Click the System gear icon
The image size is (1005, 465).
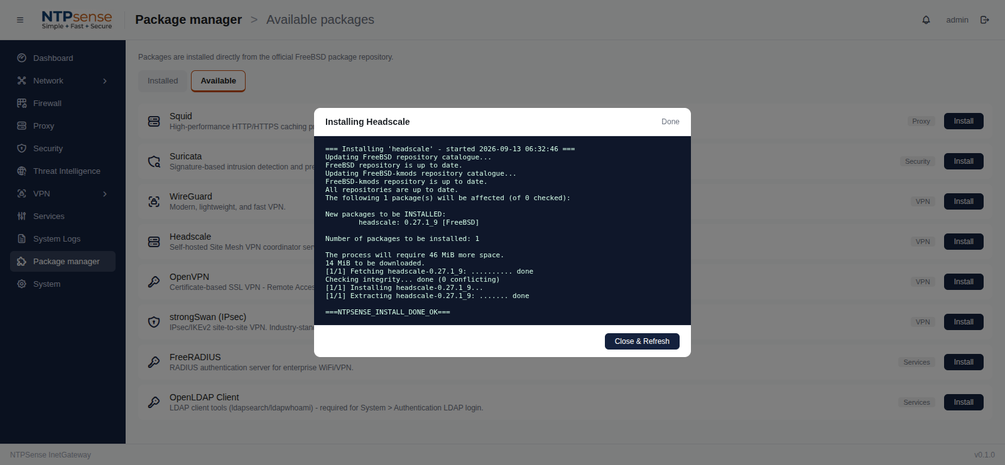point(22,284)
